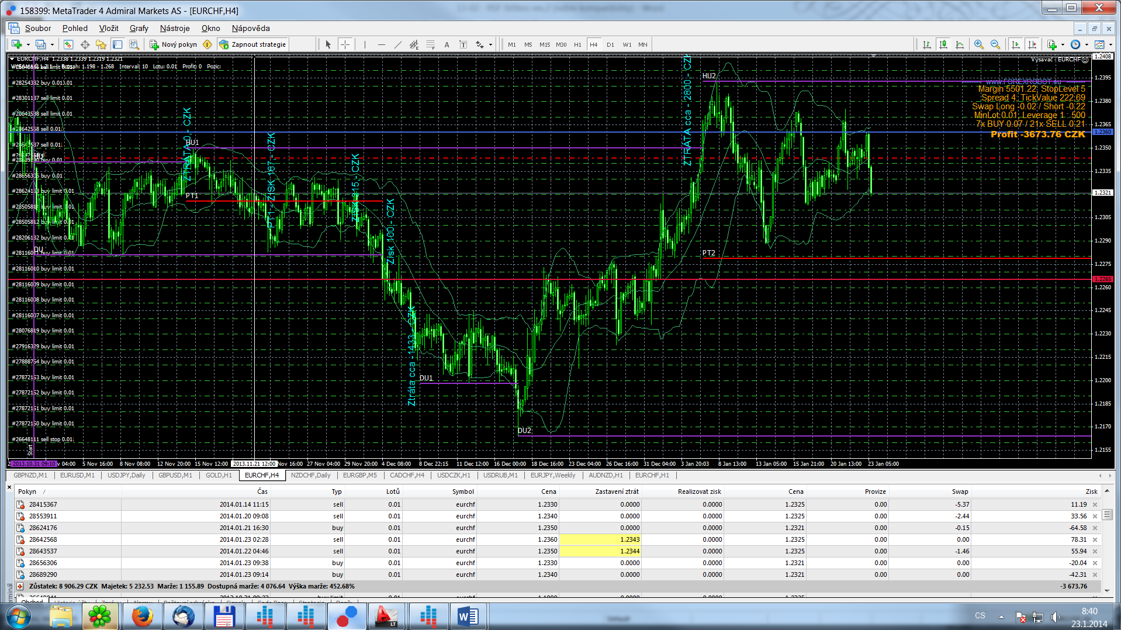Select the arrow cursor tool
This screenshot has width=1121, height=630.
[328, 44]
